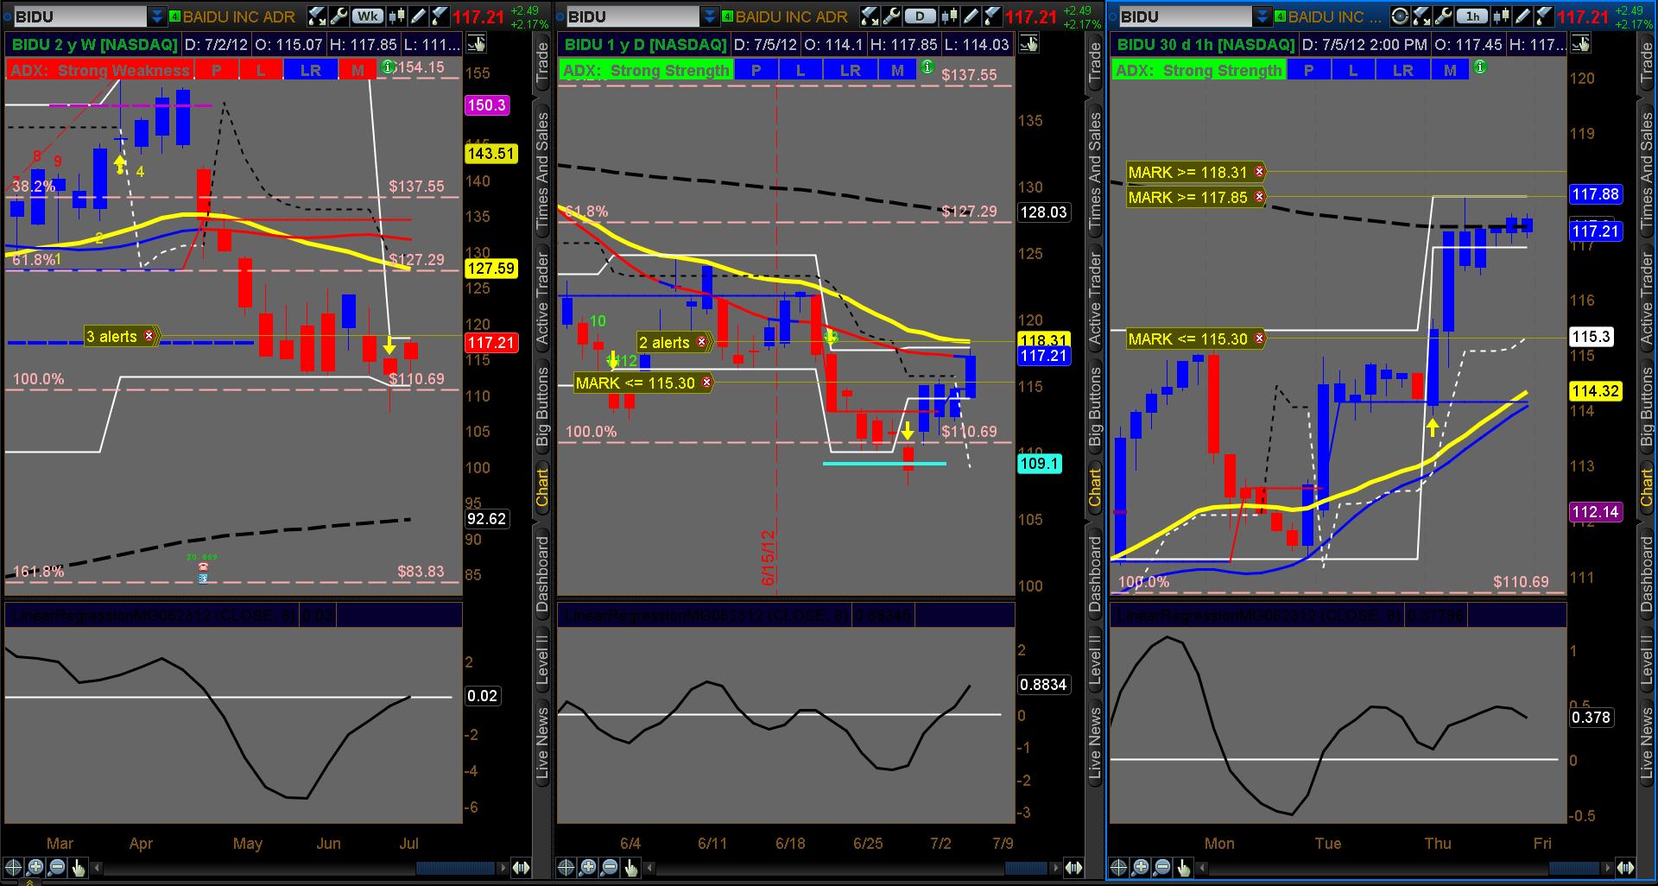Select the pencil drawing tool in hourly chart
This screenshot has height=886, width=1658.
(x=1524, y=16)
